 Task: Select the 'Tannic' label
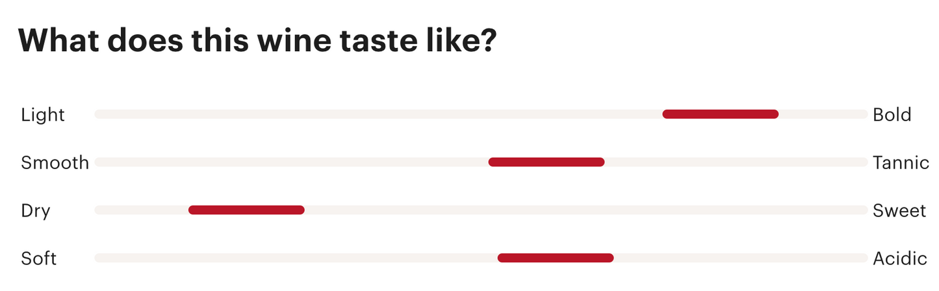point(901,163)
